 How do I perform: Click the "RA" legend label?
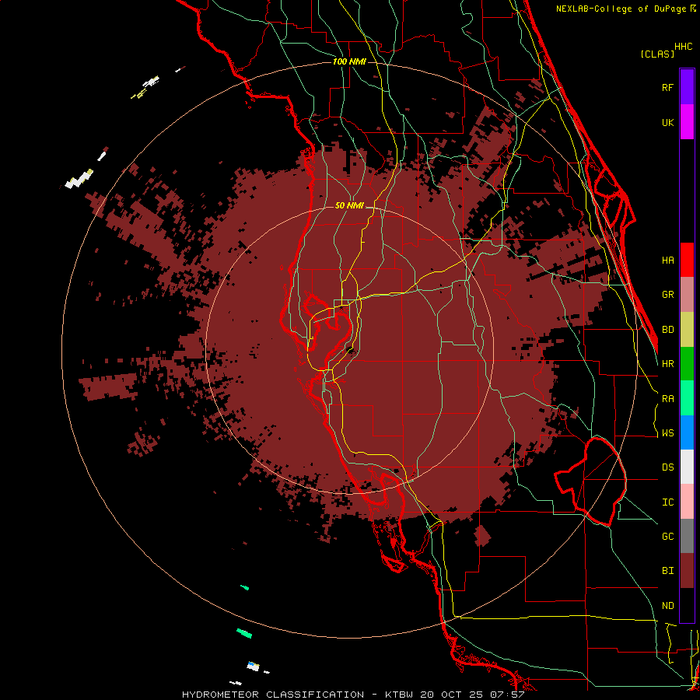tap(667, 398)
